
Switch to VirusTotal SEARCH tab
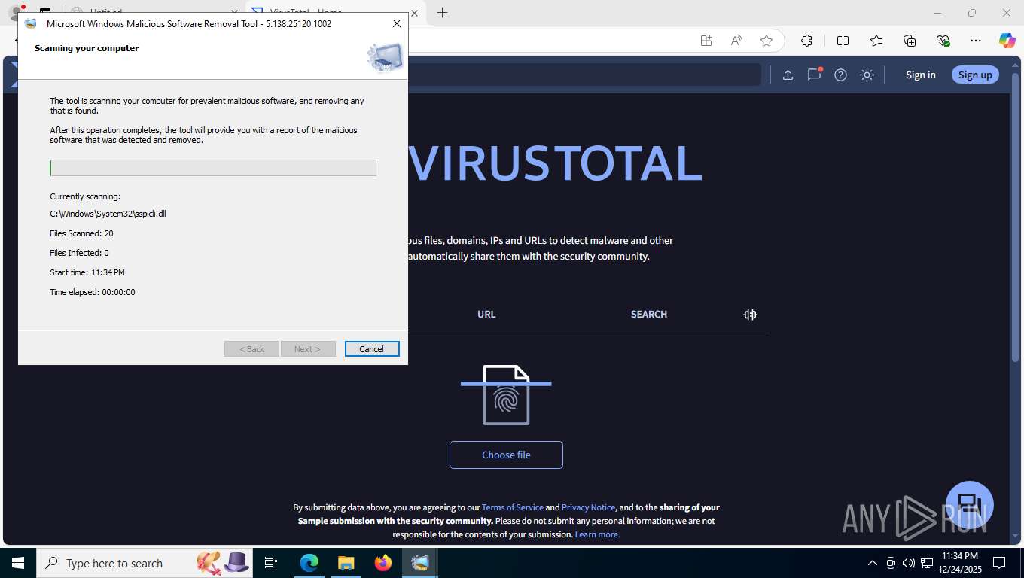(649, 315)
